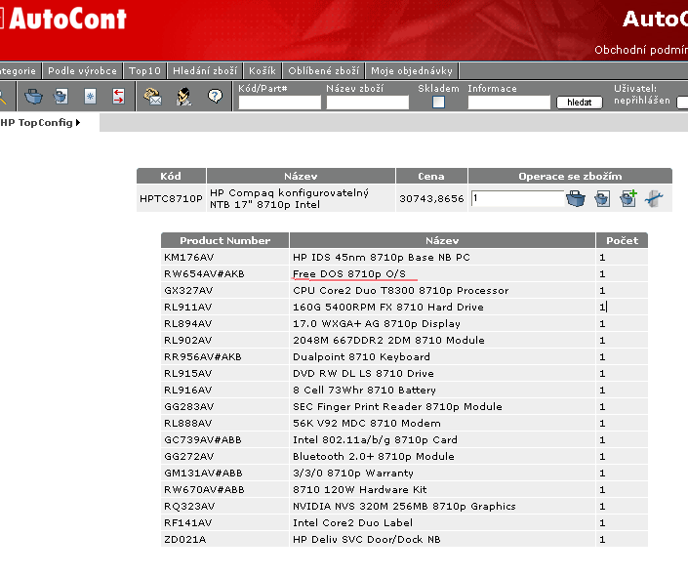Open the Moje objednávky tab
Screen dimensions: 688x577
click(412, 70)
